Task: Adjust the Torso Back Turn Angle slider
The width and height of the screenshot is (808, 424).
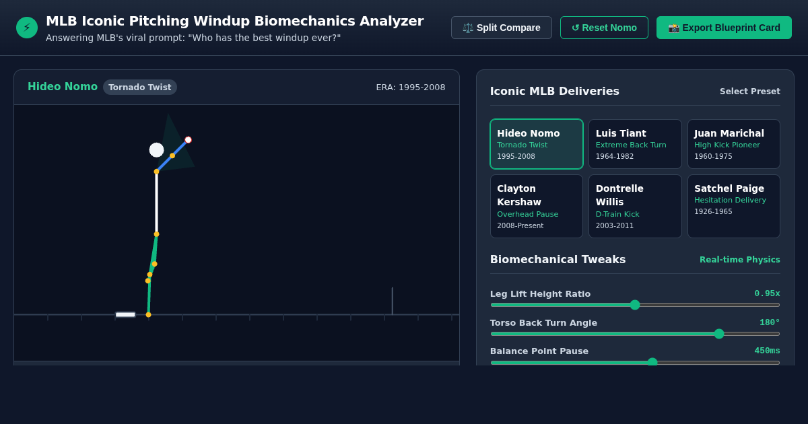Action: [x=635, y=334]
